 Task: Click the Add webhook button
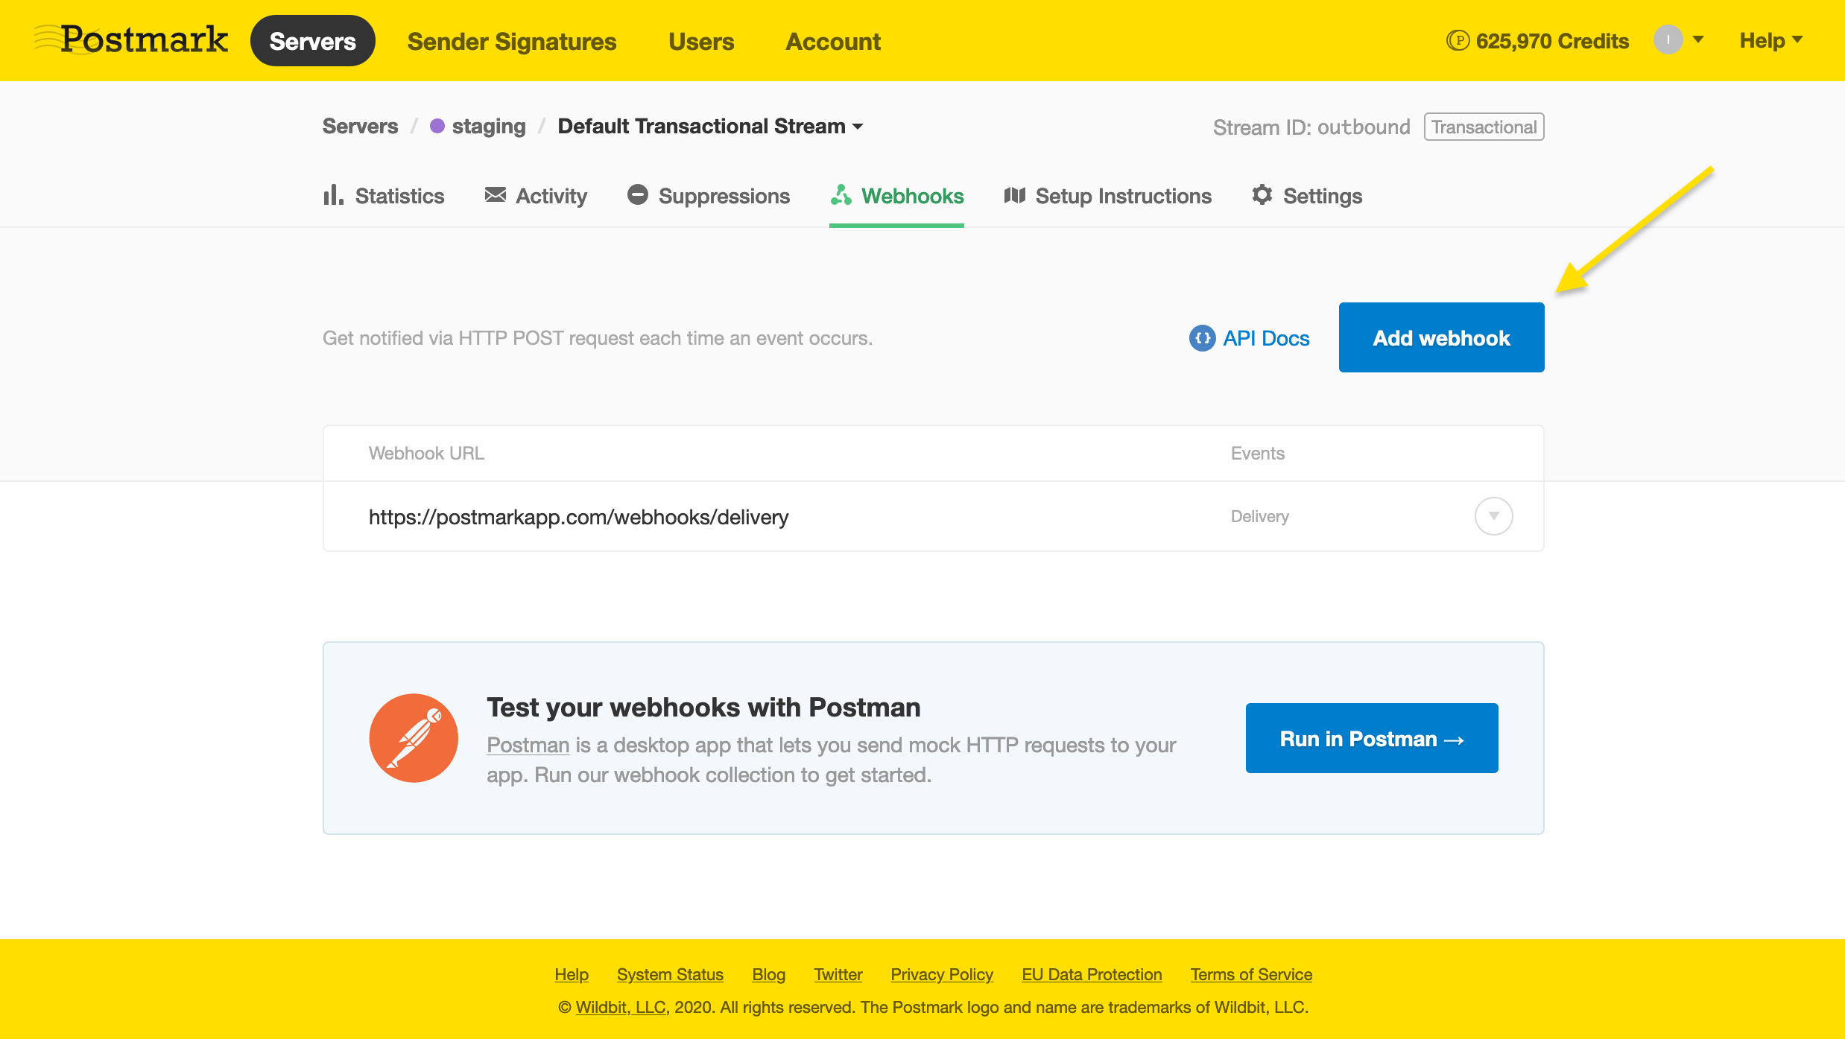point(1441,337)
